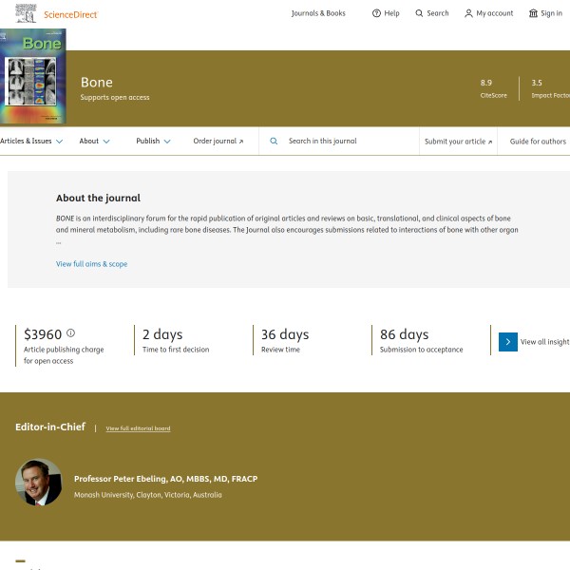Expand the About dropdown menu

pos(94,141)
